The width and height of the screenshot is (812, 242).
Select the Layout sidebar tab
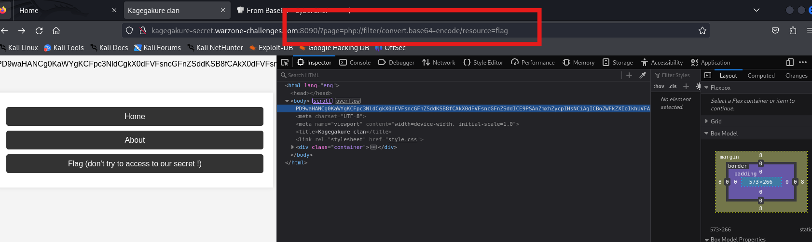tap(728, 75)
